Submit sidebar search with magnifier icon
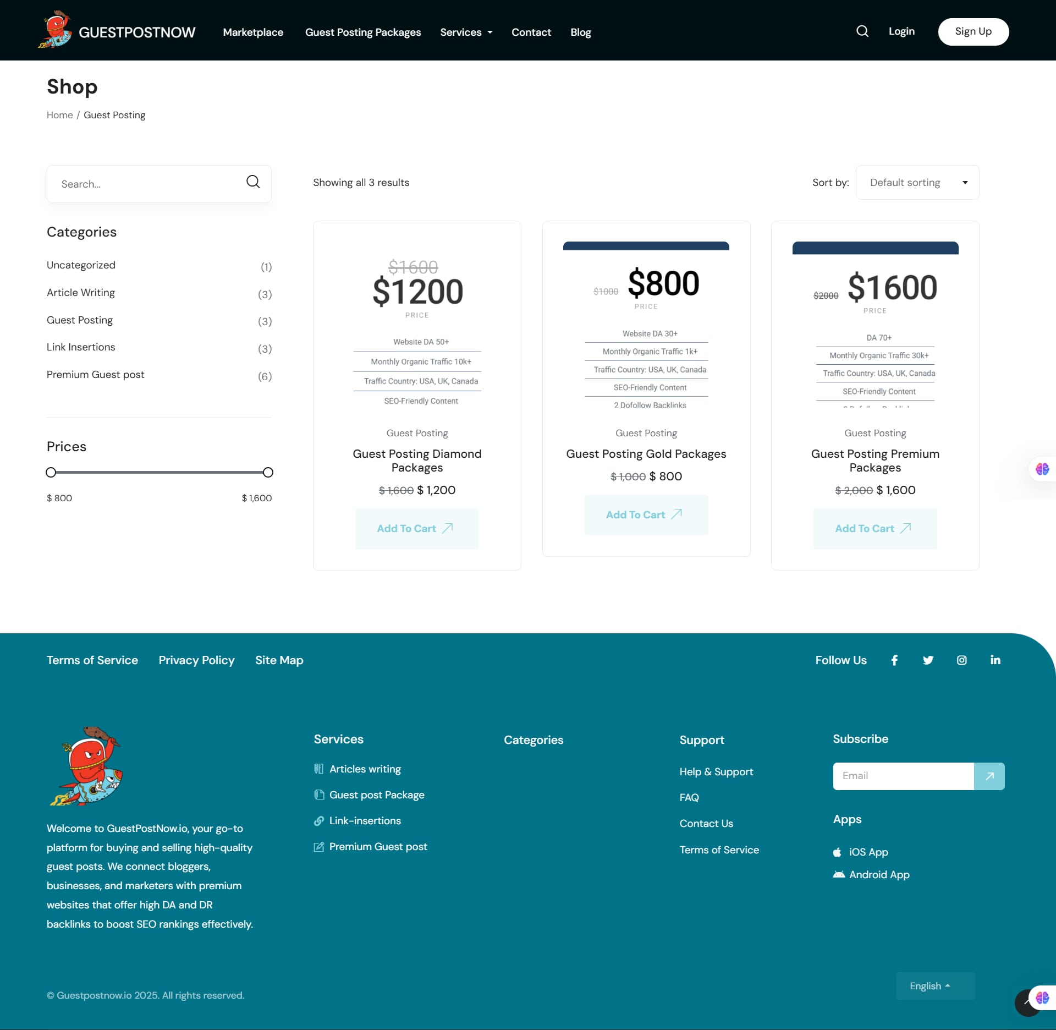Viewport: 1056px width, 1030px height. coord(253,182)
